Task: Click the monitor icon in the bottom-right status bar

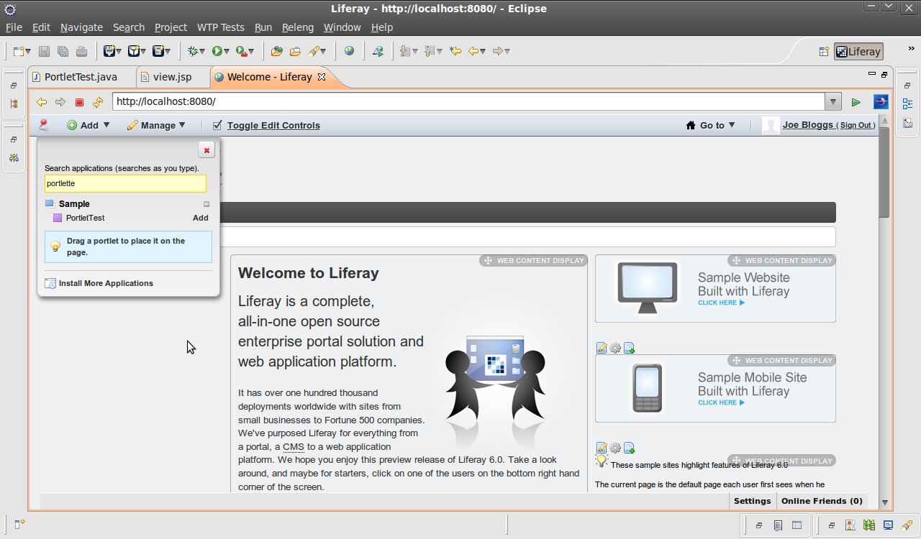Action: coord(888,525)
